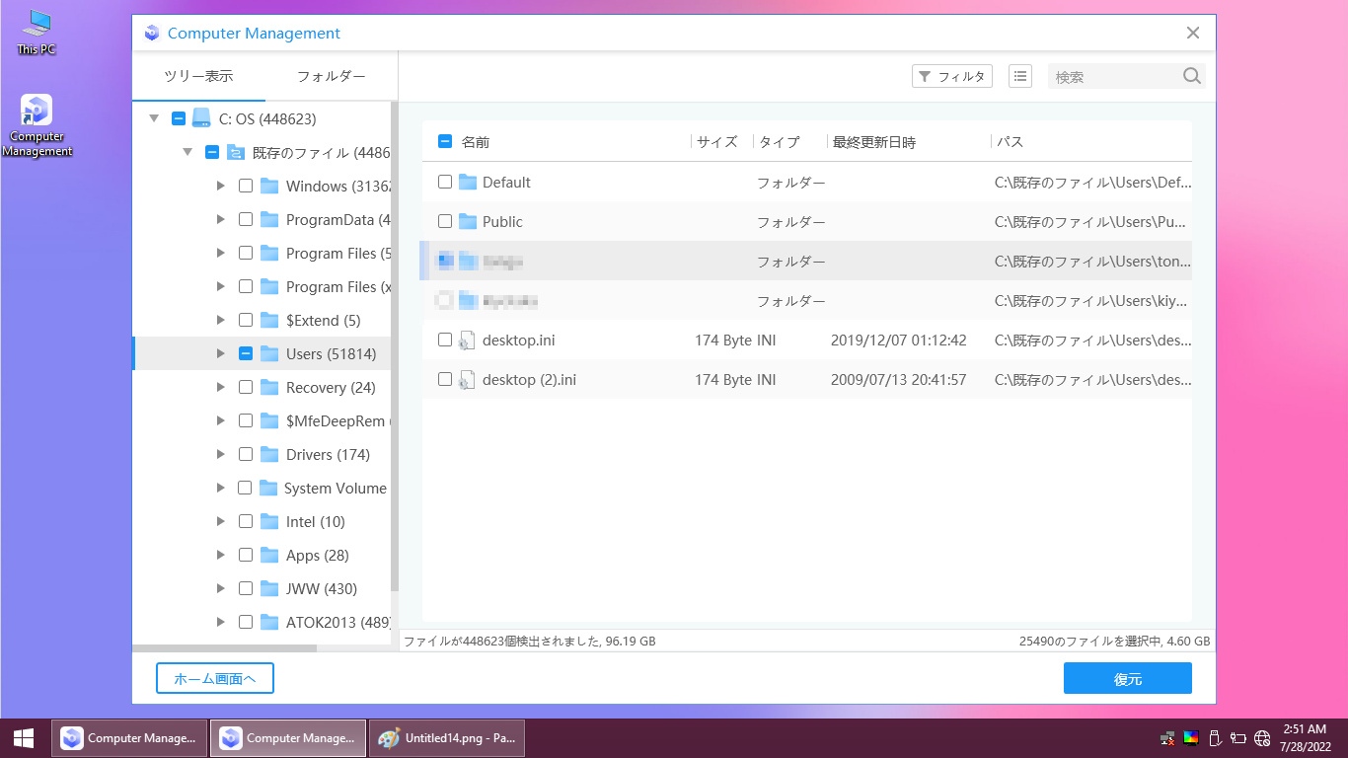Open Untitled14.png Paint in taskbar

click(x=447, y=737)
